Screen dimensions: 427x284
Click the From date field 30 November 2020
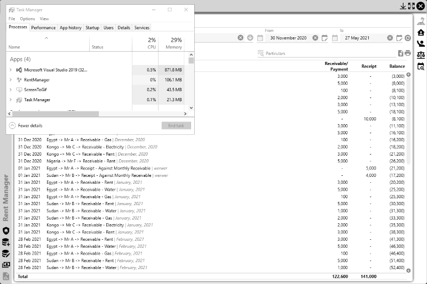[288, 38]
